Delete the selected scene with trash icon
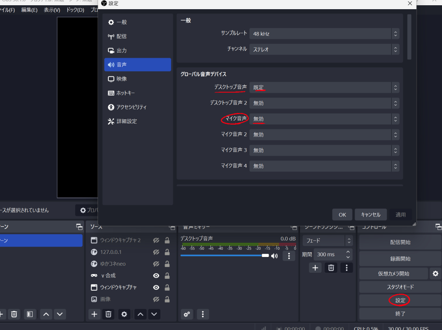 click(14, 314)
